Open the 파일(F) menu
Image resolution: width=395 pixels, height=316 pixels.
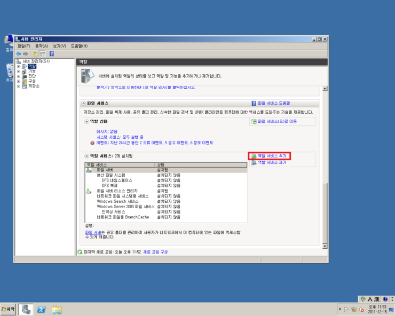23,46
